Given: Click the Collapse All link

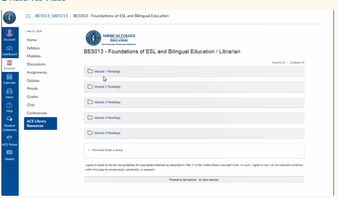Looking at the screenshot, I should [297, 63].
